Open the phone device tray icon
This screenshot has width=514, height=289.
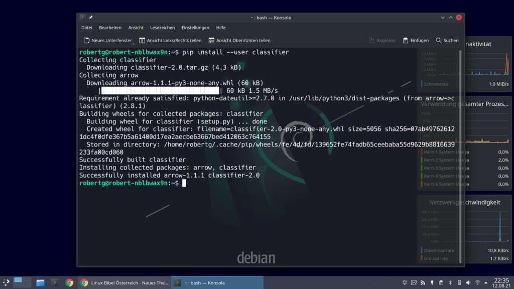[459, 282]
